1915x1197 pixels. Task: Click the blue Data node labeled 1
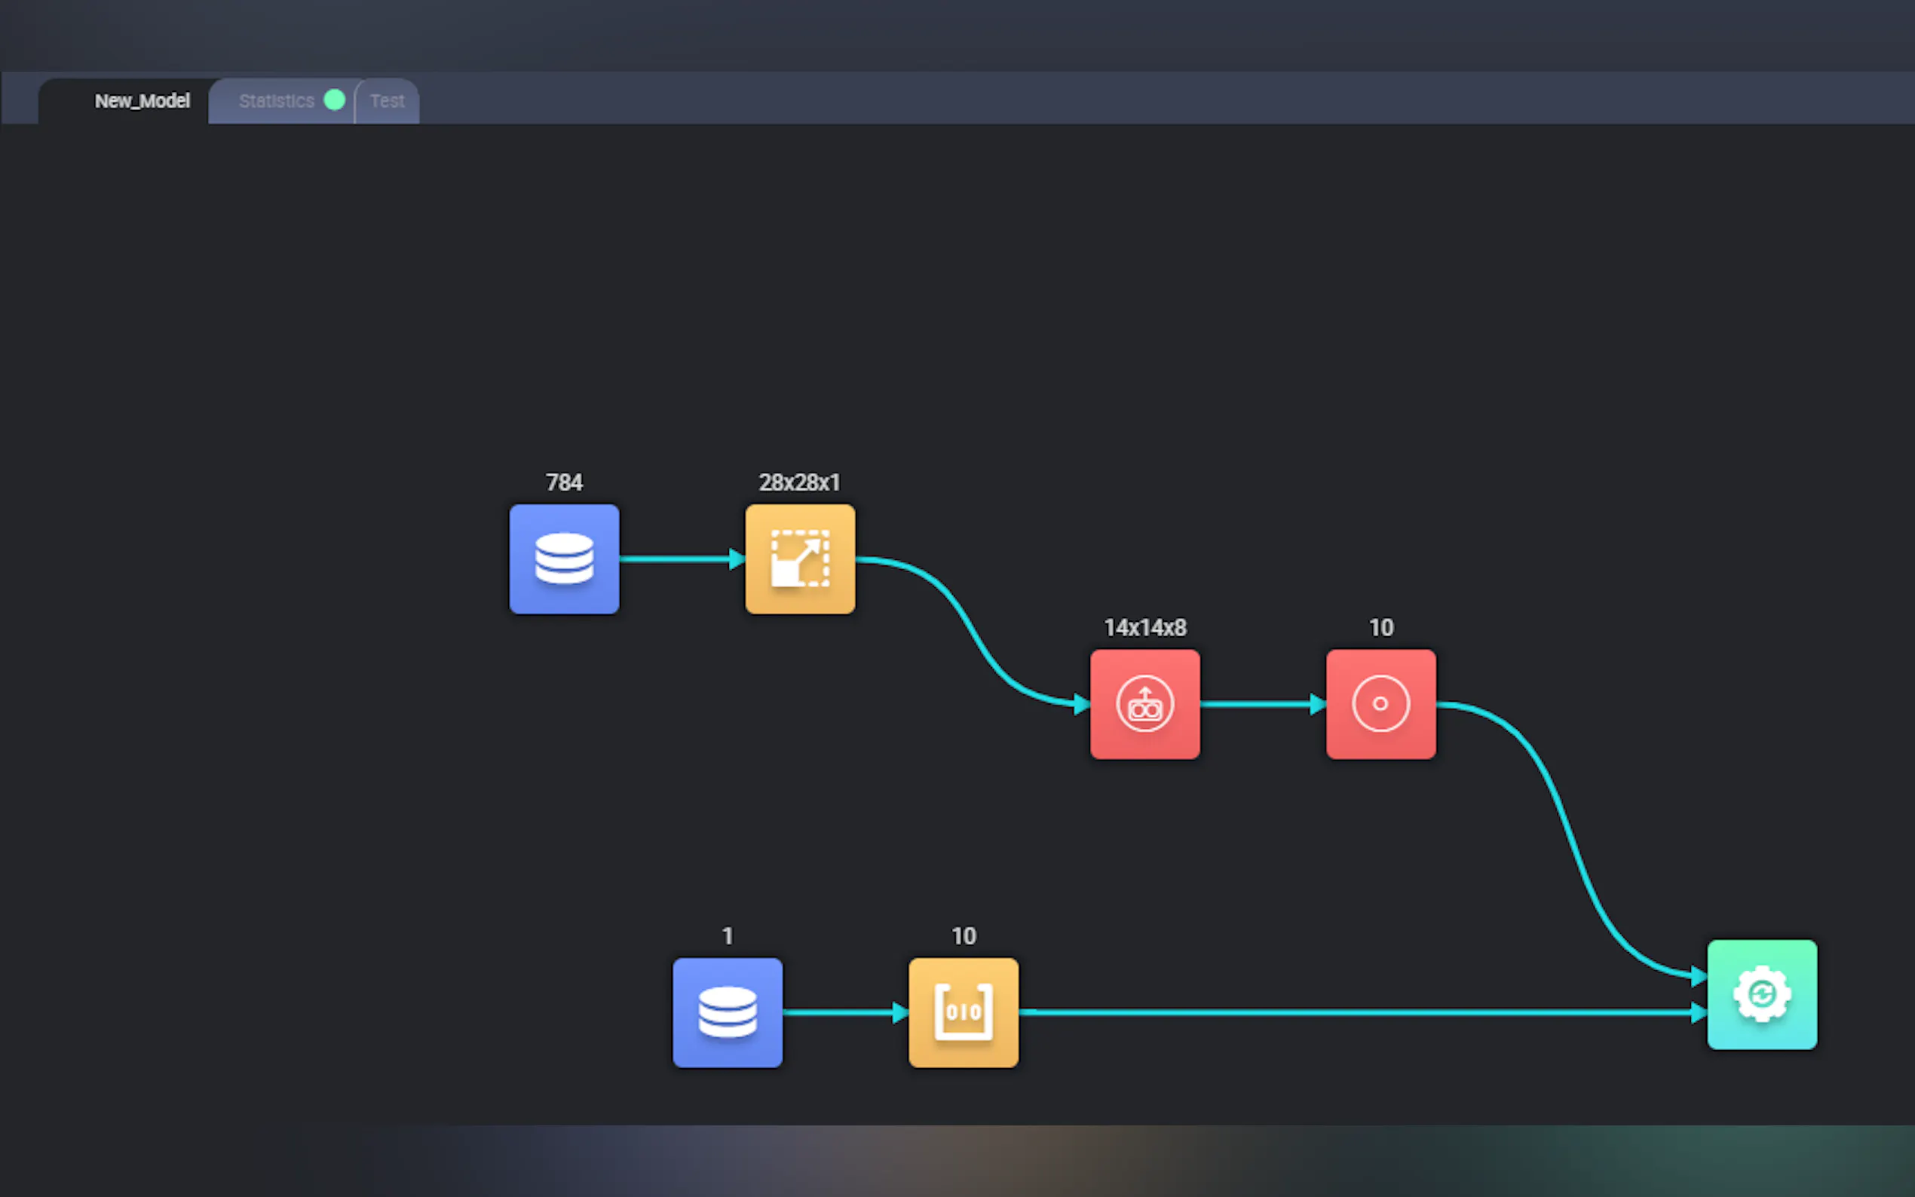click(x=727, y=1012)
